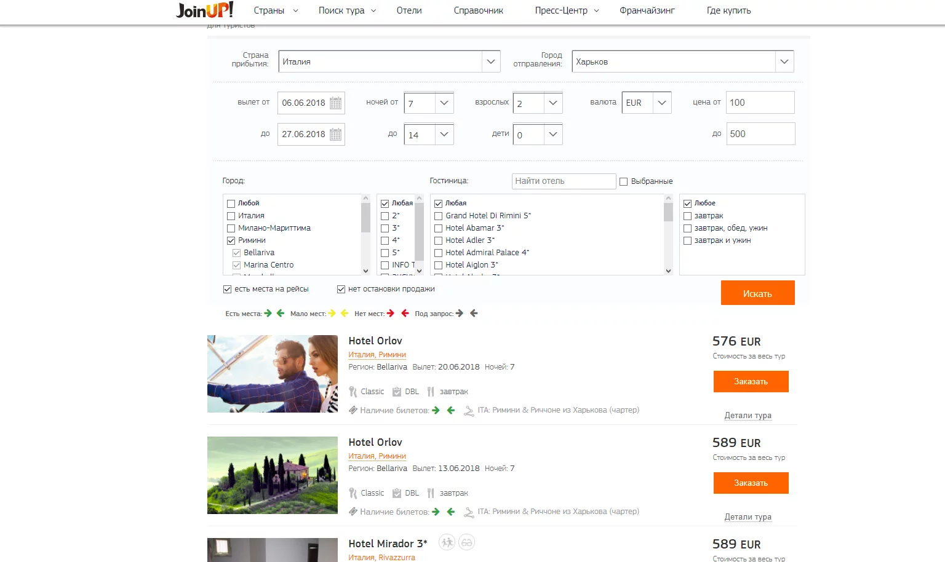Open the 'валюта' currency dropdown
This screenshot has width=945, height=562.
[647, 103]
